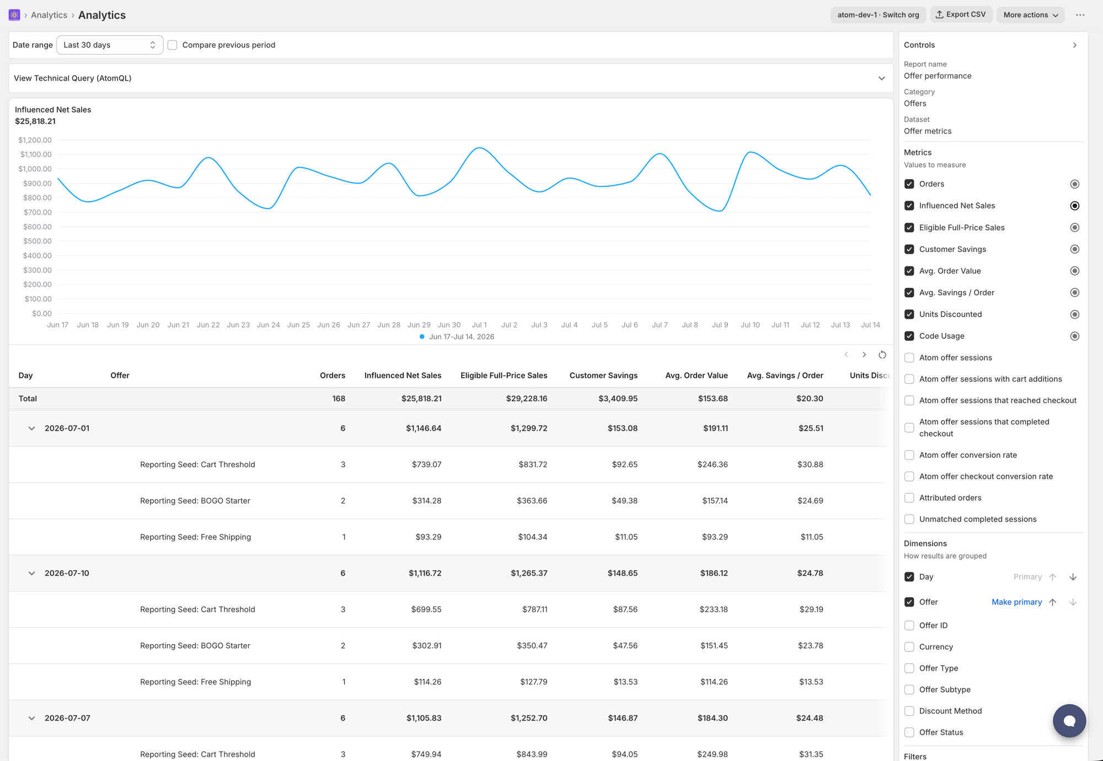This screenshot has height=761, width=1103.
Task: Check the Offer Status dimension
Action: click(909, 733)
